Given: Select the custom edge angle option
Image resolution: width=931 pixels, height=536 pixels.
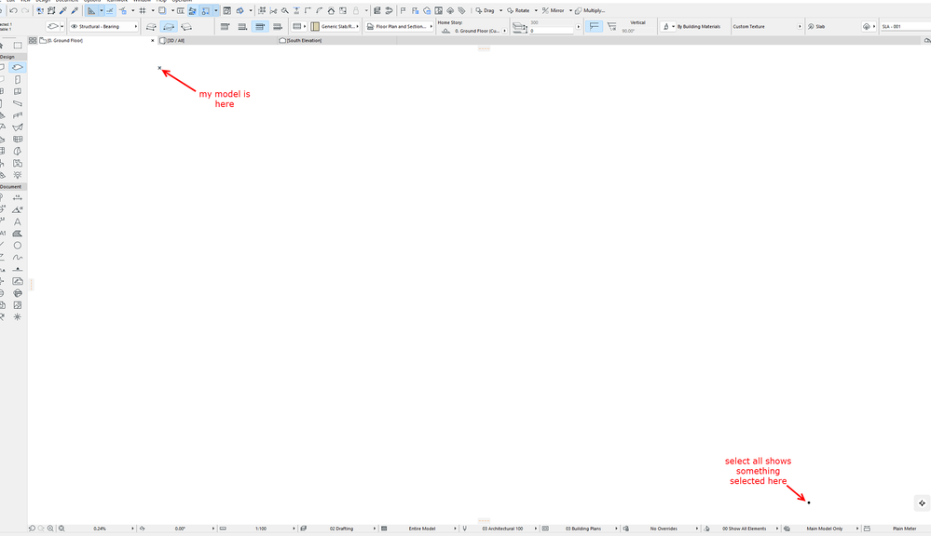Looking at the screenshot, I should click(x=611, y=27).
